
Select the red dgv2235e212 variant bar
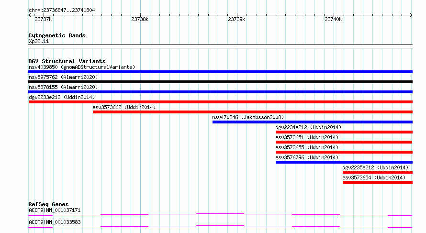[378, 172]
